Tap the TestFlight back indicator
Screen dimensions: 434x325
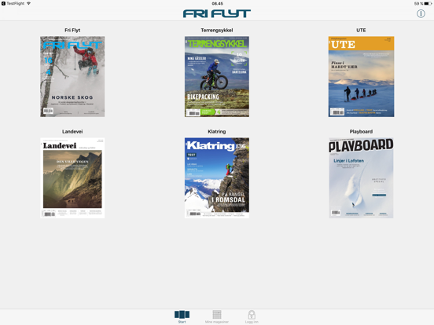(13, 3)
